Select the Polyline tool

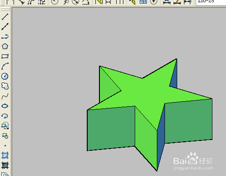coord(5,36)
